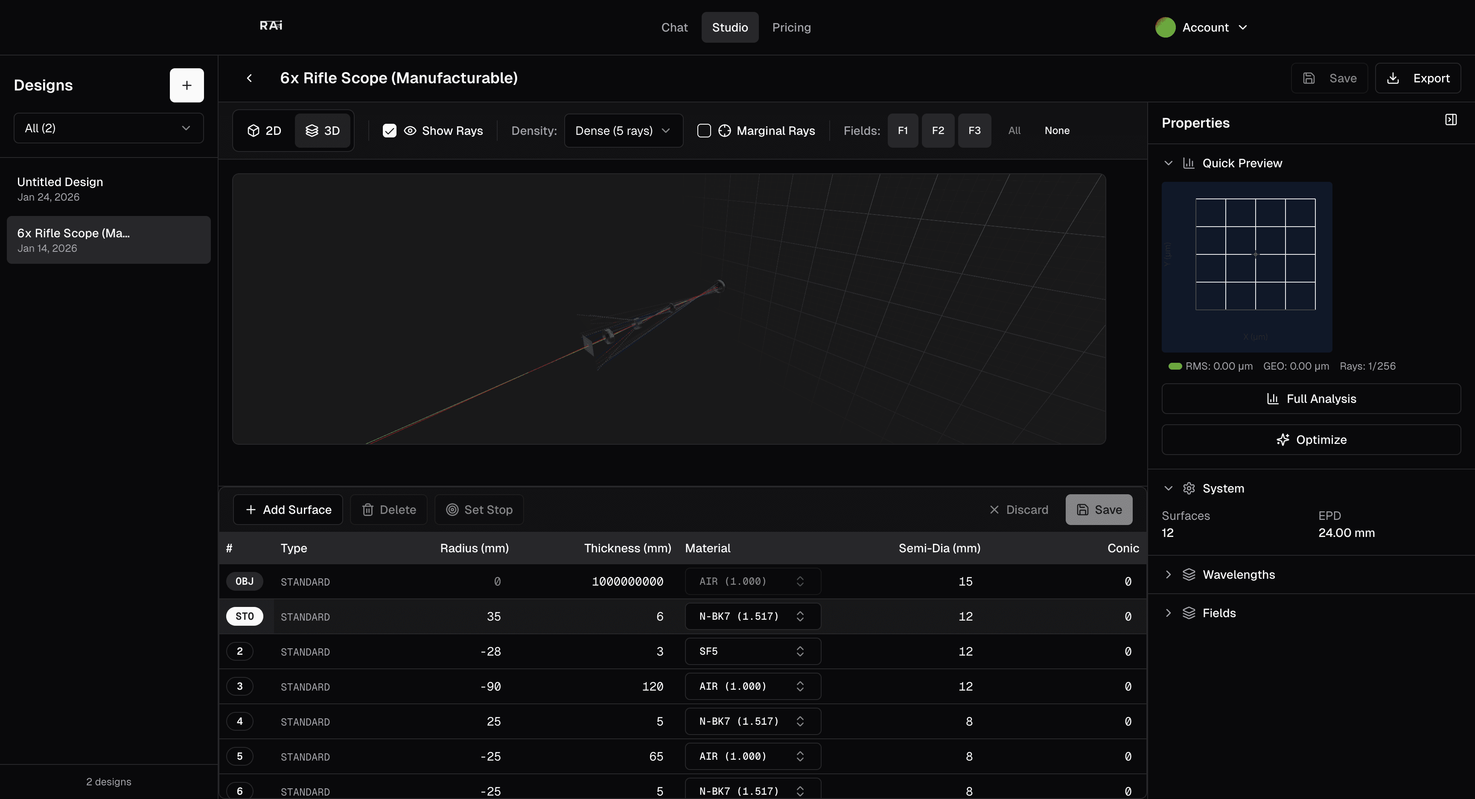The image size is (1475, 799).
Task: Open the Pricing page
Action: pos(791,27)
